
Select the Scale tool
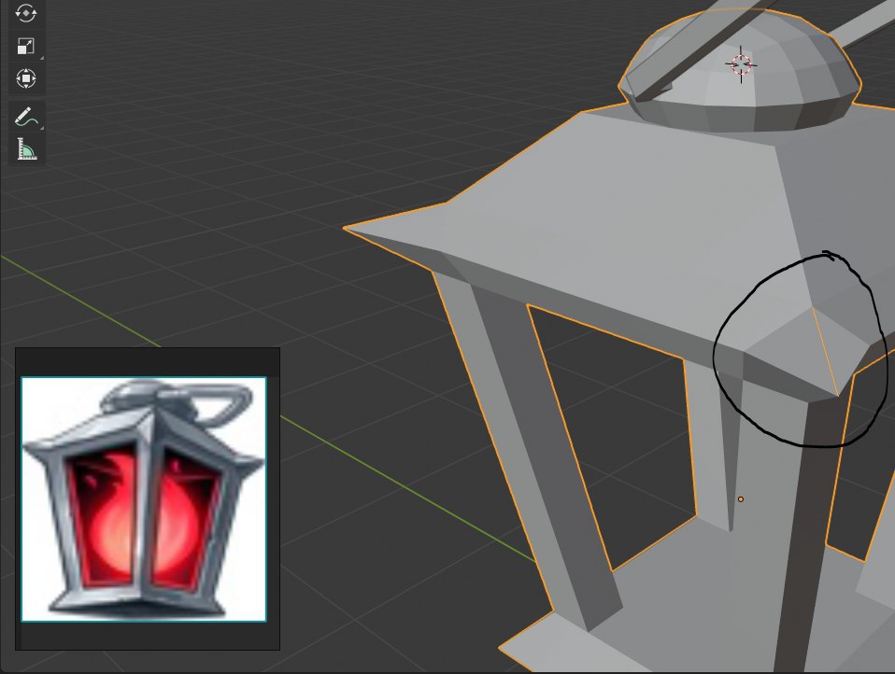(25, 46)
